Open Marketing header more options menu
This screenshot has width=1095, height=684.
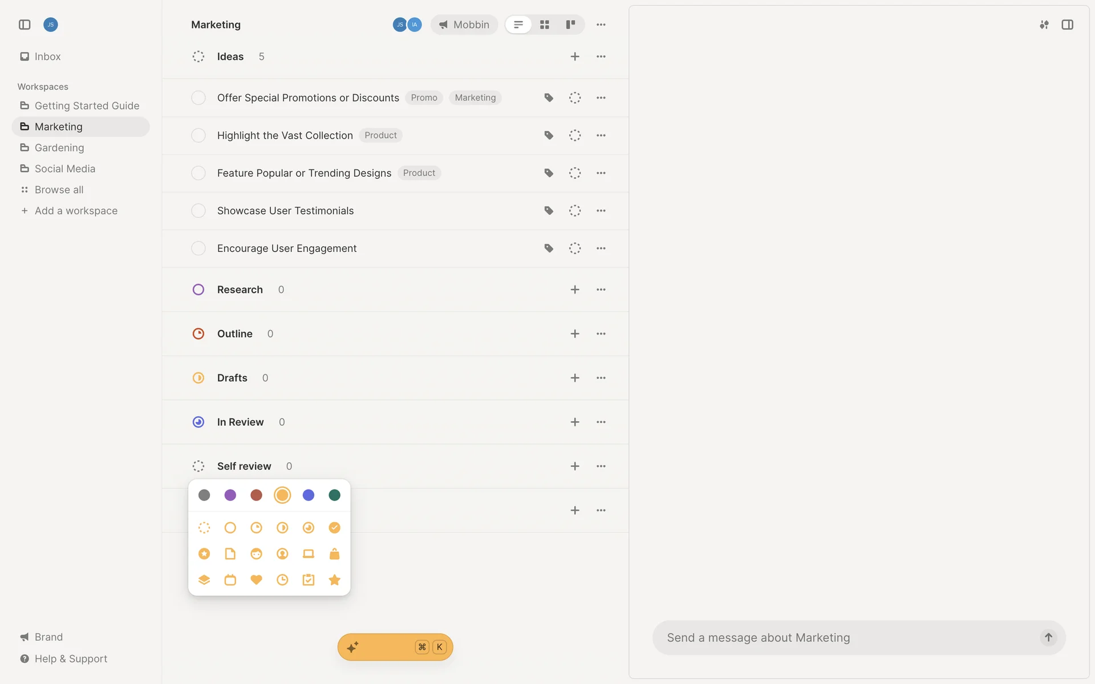tap(601, 25)
